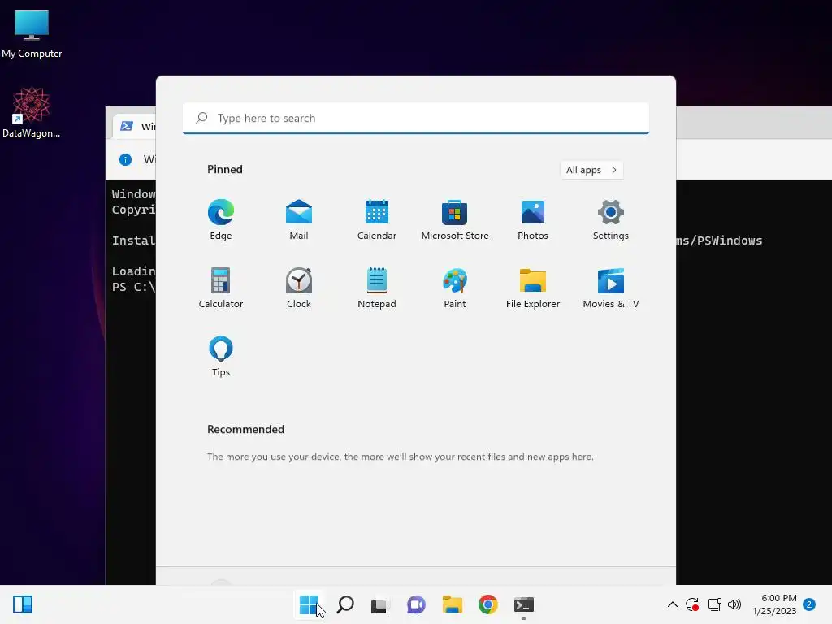Screen dimensions: 832x624
Task: Open the notification badge showing 2
Action: pyautogui.click(x=809, y=604)
